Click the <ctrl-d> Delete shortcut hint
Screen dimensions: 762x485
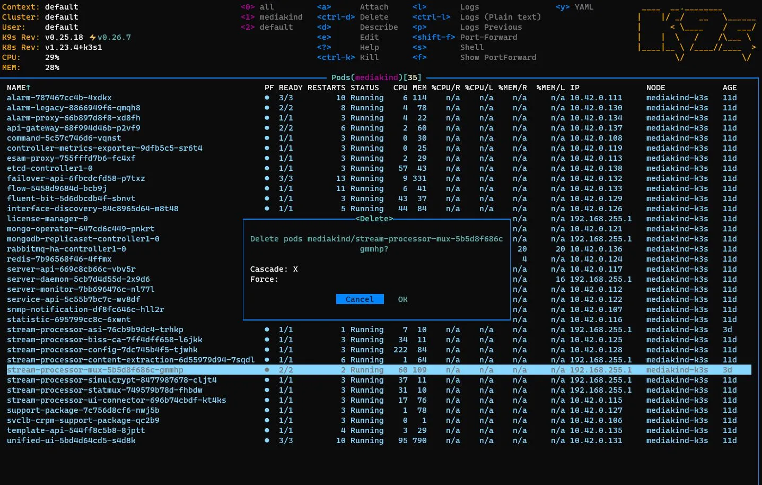tap(353, 17)
